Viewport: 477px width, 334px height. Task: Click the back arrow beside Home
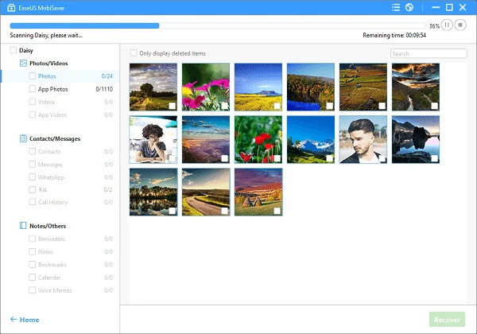[x=13, y=320]
